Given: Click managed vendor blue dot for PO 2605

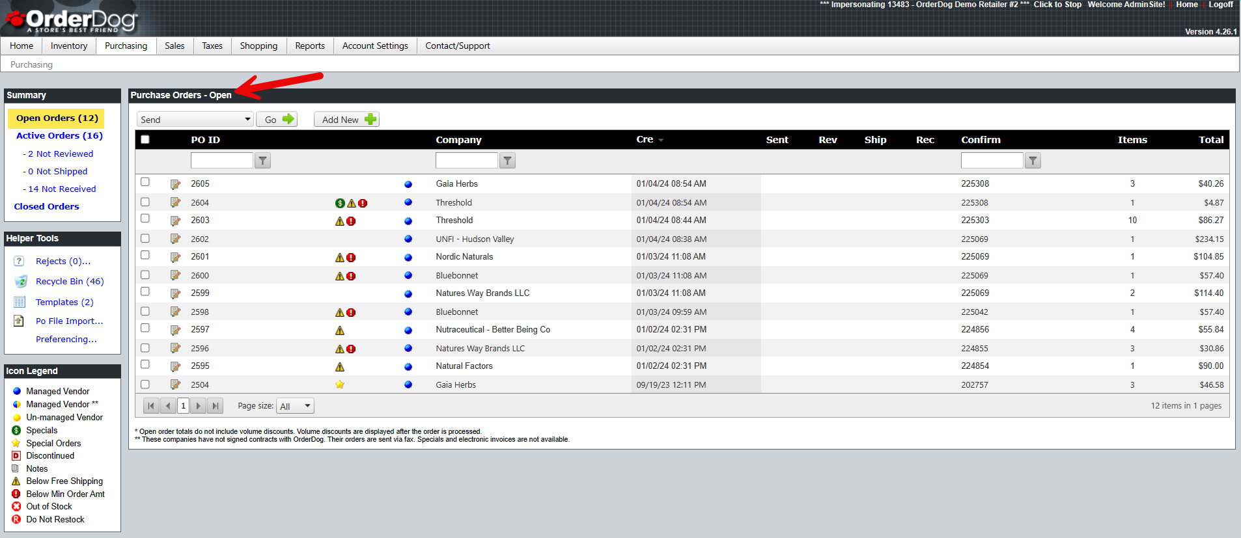Looking at the screenshot, I should point(408,184).
